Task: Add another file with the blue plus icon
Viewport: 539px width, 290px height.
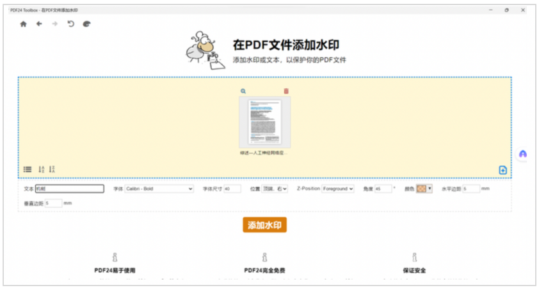Action: pyautogui.click(x=503, y=170)
